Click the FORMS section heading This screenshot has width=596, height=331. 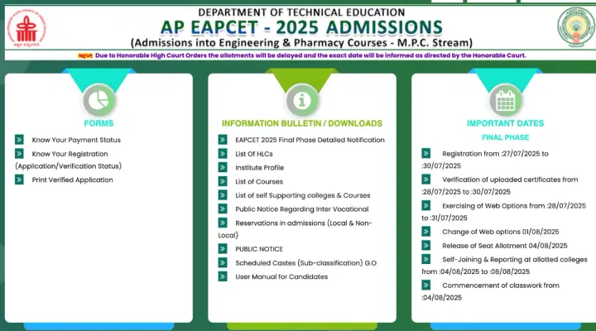tap(99, 123)
